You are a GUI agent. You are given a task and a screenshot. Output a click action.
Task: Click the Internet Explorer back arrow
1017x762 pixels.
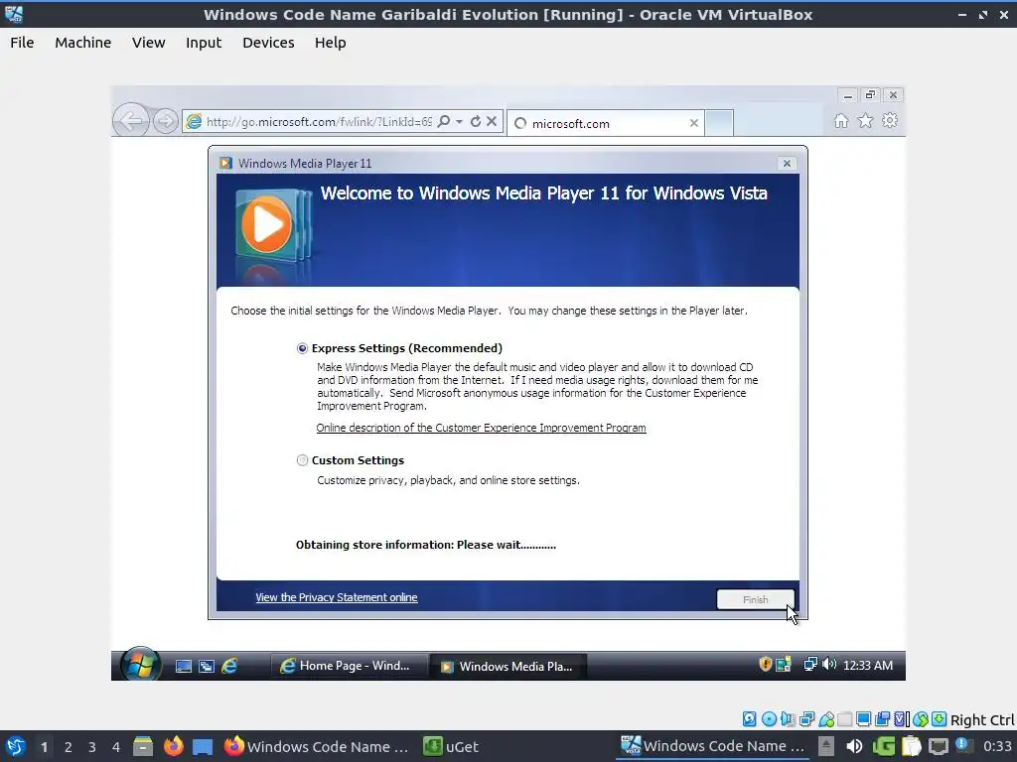131,120
